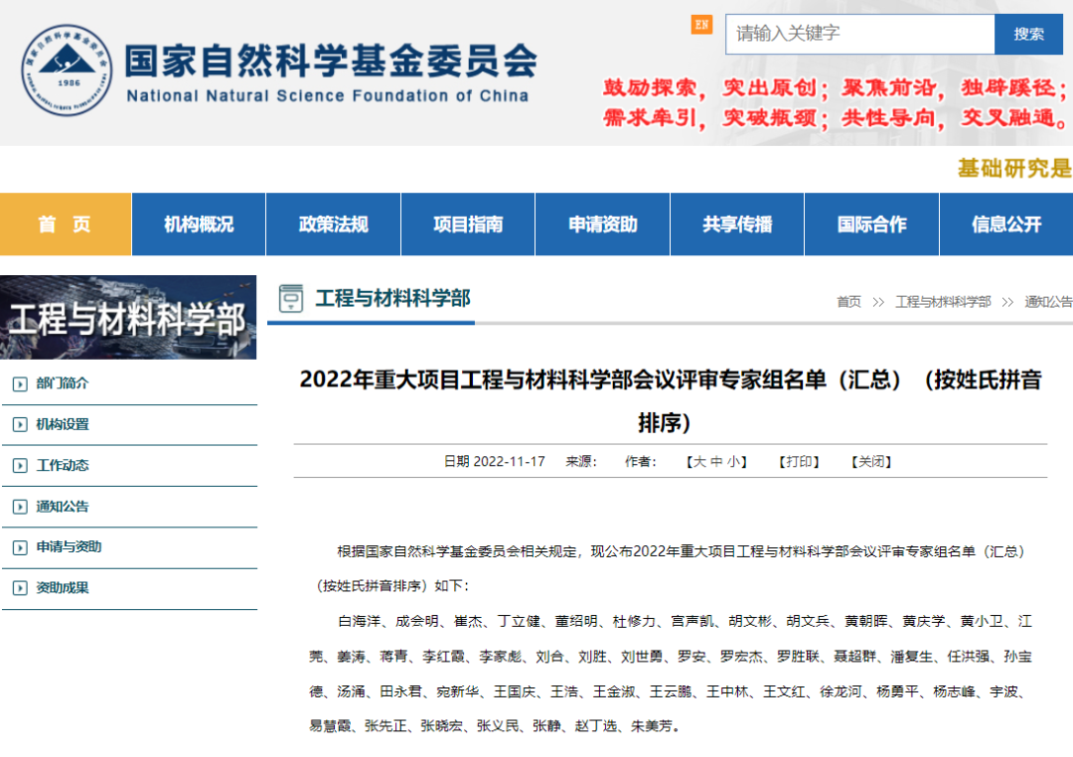Click the 工程与材料科学部 sidebar banner image
The image size is (1073, 757).
128,318
